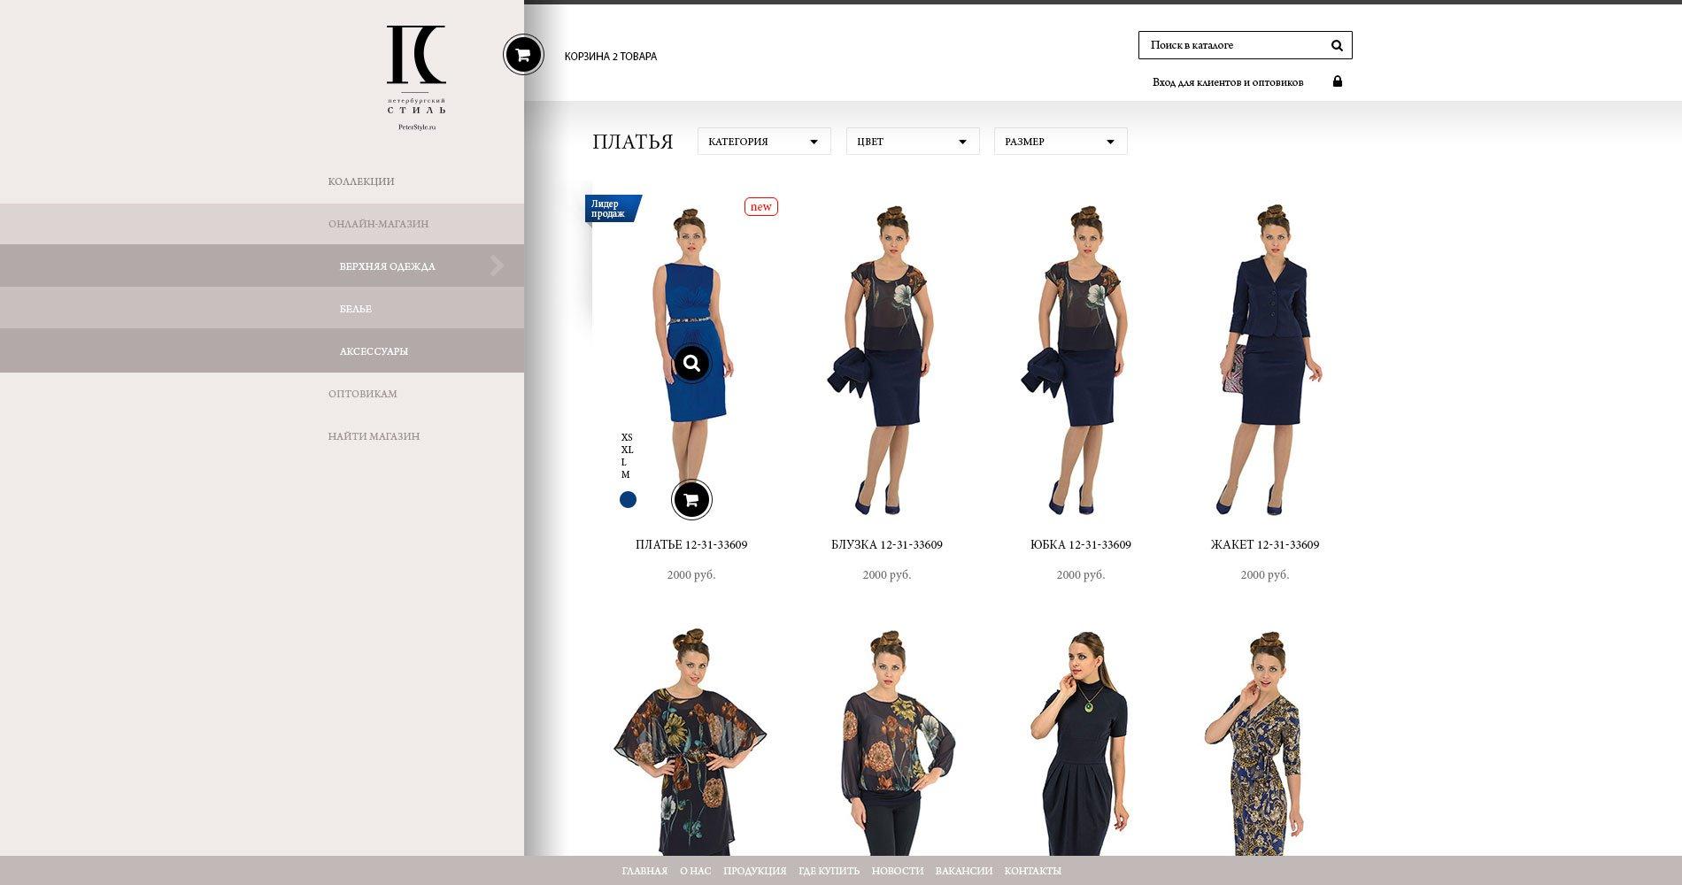Open the Контакты footer link
This screenshot has height=885, width=1682.
[1032, 871]
